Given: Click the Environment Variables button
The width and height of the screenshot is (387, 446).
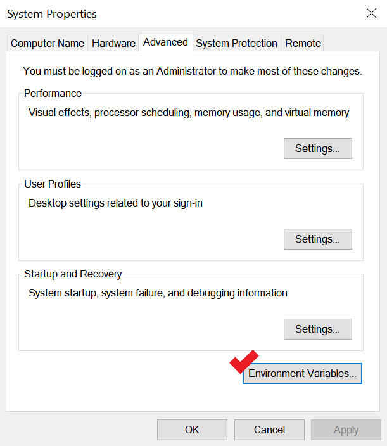Looking at the screenshot, I should click(x=302, y=373).
